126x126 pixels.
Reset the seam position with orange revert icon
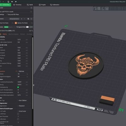coord(16,71)
